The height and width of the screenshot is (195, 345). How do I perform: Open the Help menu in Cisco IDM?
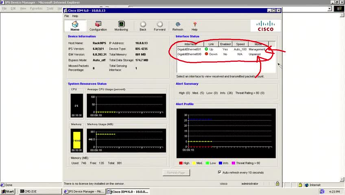[75, 16]
